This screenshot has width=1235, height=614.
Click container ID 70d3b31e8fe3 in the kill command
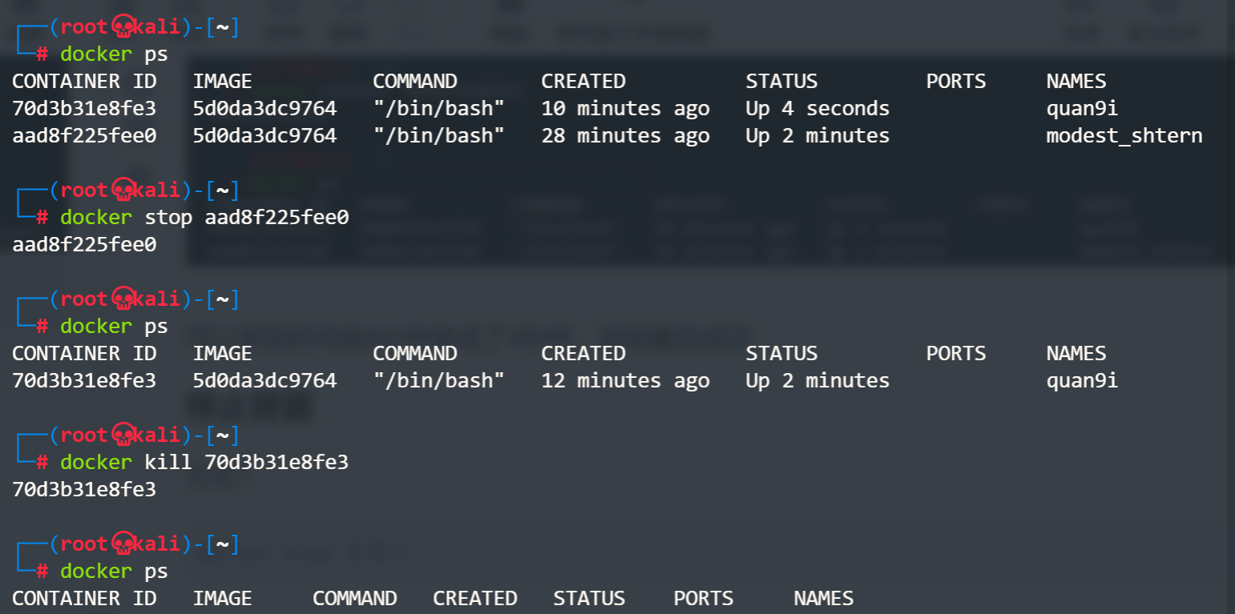pos(276,463)
